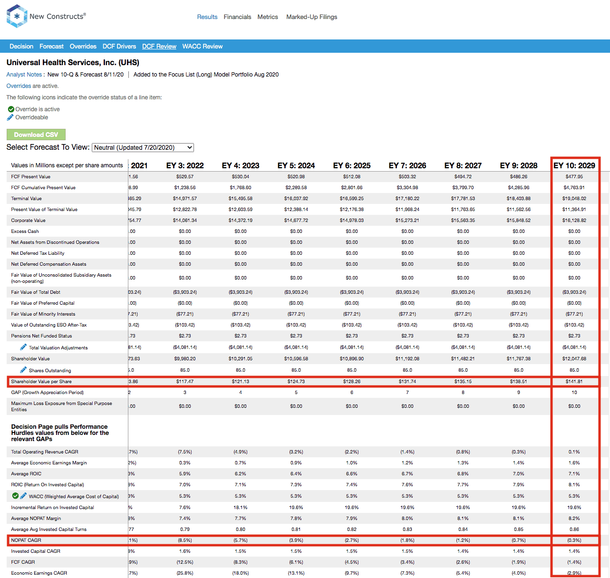Click the Terminal Value row label
The height and width of the screenshot is (578, 610).
(x=27, y=199)
